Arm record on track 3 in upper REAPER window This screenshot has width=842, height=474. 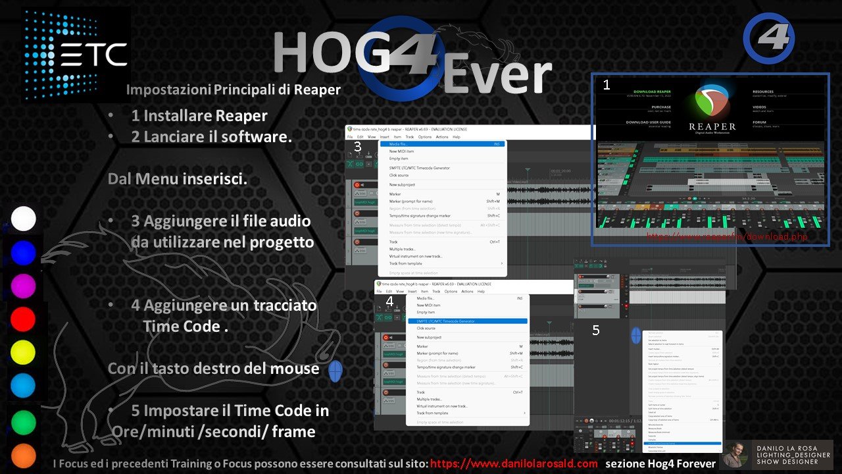click(357, 242)
